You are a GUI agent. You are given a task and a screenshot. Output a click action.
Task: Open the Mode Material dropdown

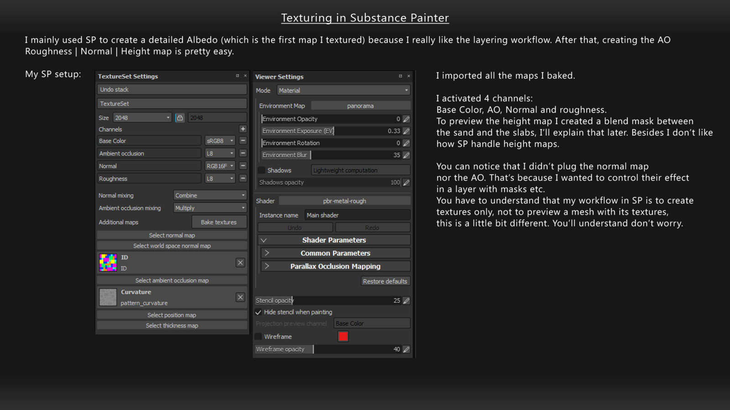pyautogui.click(x=344, y=90)
